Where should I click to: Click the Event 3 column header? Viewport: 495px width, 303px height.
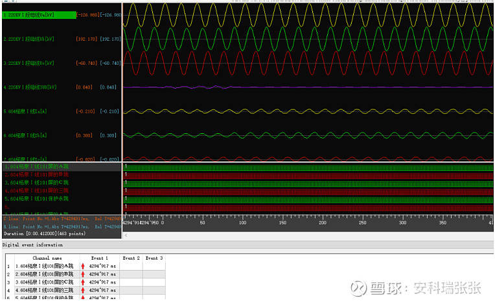pos(154,258)
